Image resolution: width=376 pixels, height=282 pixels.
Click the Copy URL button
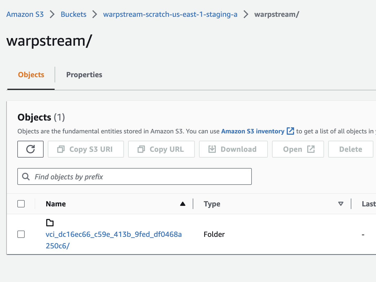coord(161,149)
